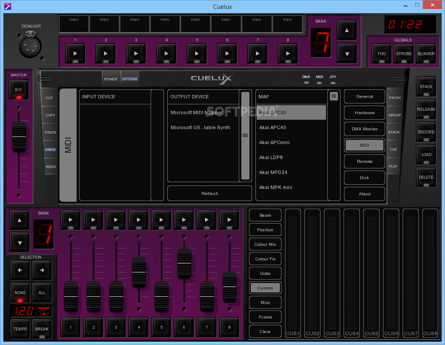Image resolution: width=445 pixels, height=345 pixels.
Task: Click the desklight XLR connector
Action: point(30,46)
